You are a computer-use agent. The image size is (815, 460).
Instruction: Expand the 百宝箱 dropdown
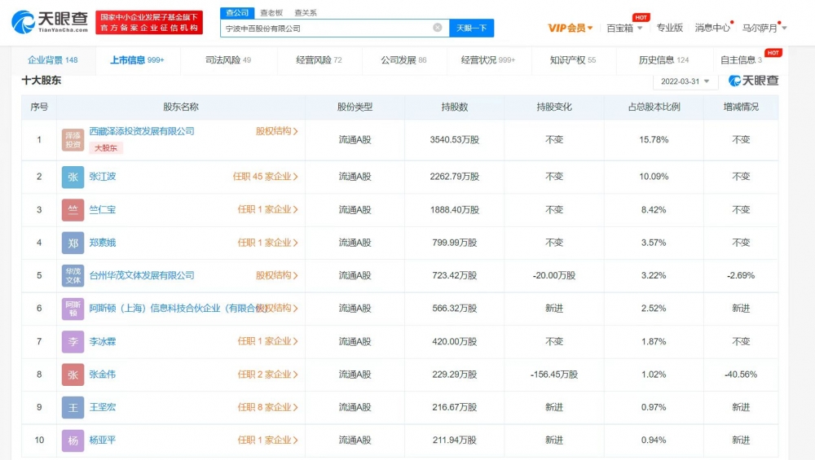point(624,28)
